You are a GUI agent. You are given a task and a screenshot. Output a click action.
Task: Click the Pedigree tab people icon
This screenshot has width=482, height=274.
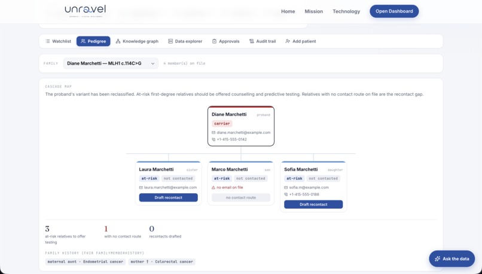83,41
